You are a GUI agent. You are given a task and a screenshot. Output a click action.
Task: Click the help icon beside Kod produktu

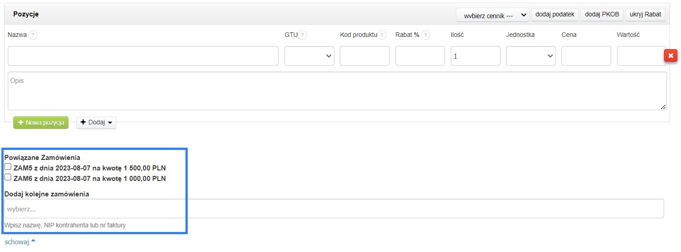pos(382,35)
